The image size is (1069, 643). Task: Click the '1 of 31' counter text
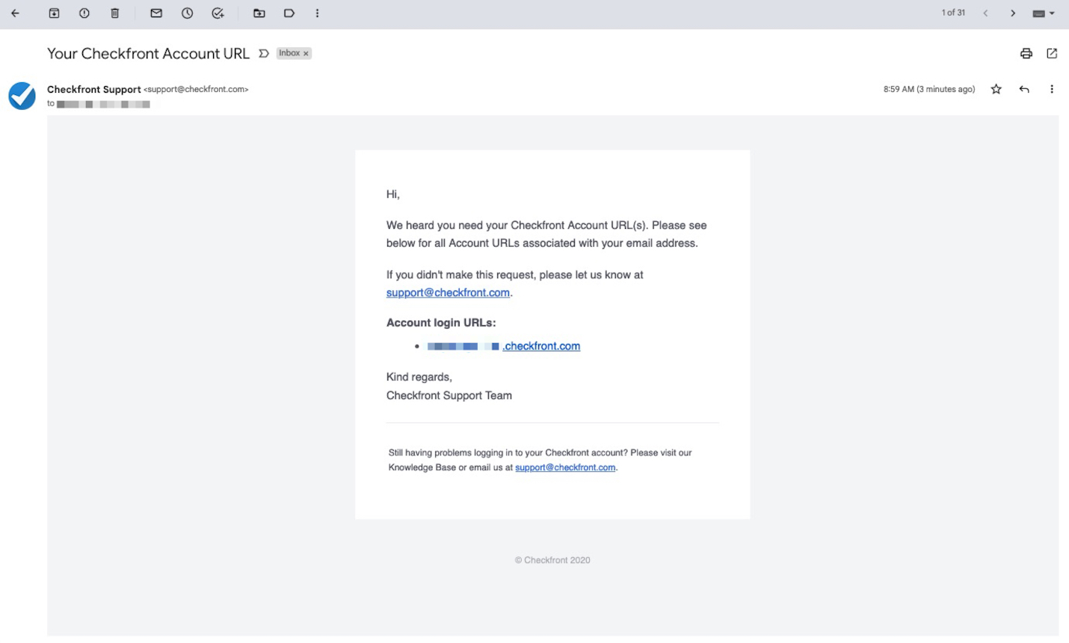pos(953,13)
